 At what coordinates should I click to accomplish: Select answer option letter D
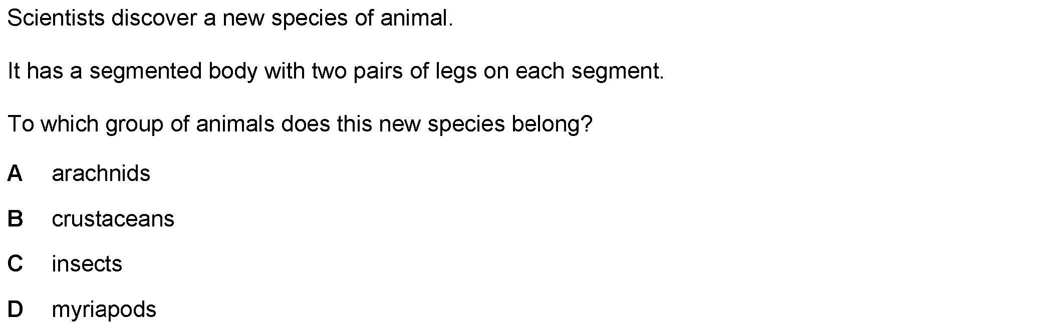(15, 309)
